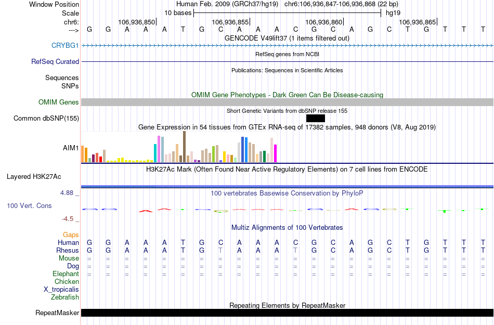Screen dimensions: 494x325
Task: Select the Rhesus species row label
Action: point(68,250)
